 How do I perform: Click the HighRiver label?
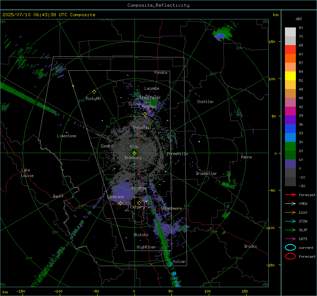coord(146,247)
